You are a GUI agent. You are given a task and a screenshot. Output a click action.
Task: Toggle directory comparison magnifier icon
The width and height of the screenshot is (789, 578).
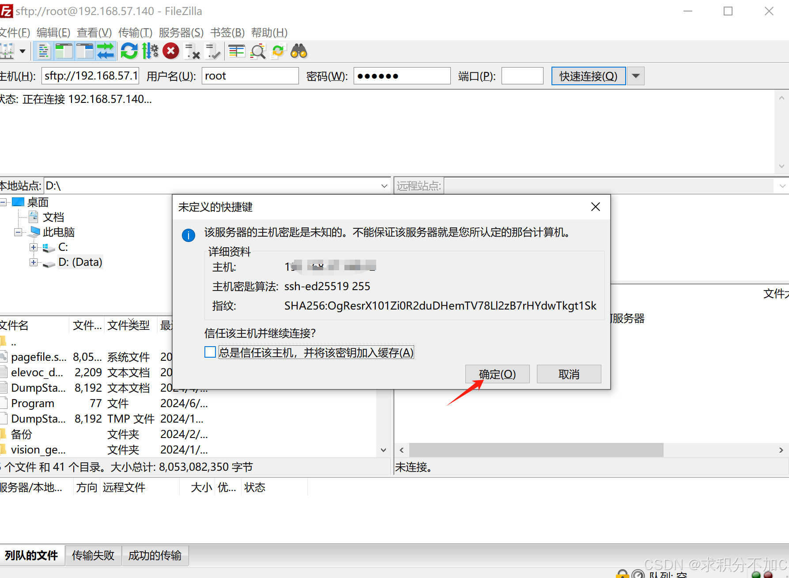(258, 51)
